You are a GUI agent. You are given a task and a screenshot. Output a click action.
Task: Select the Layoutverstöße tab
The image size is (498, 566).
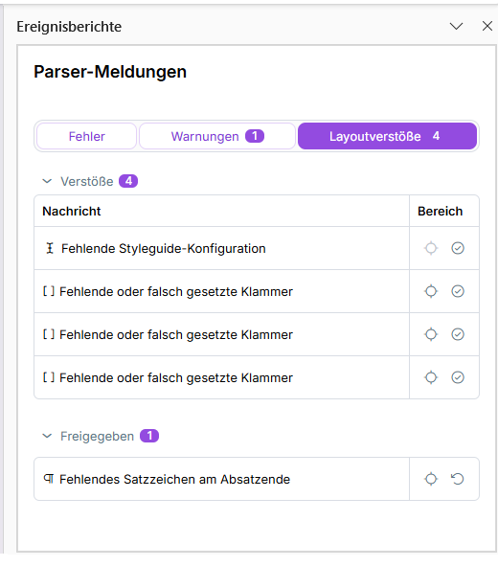point(387,136)
